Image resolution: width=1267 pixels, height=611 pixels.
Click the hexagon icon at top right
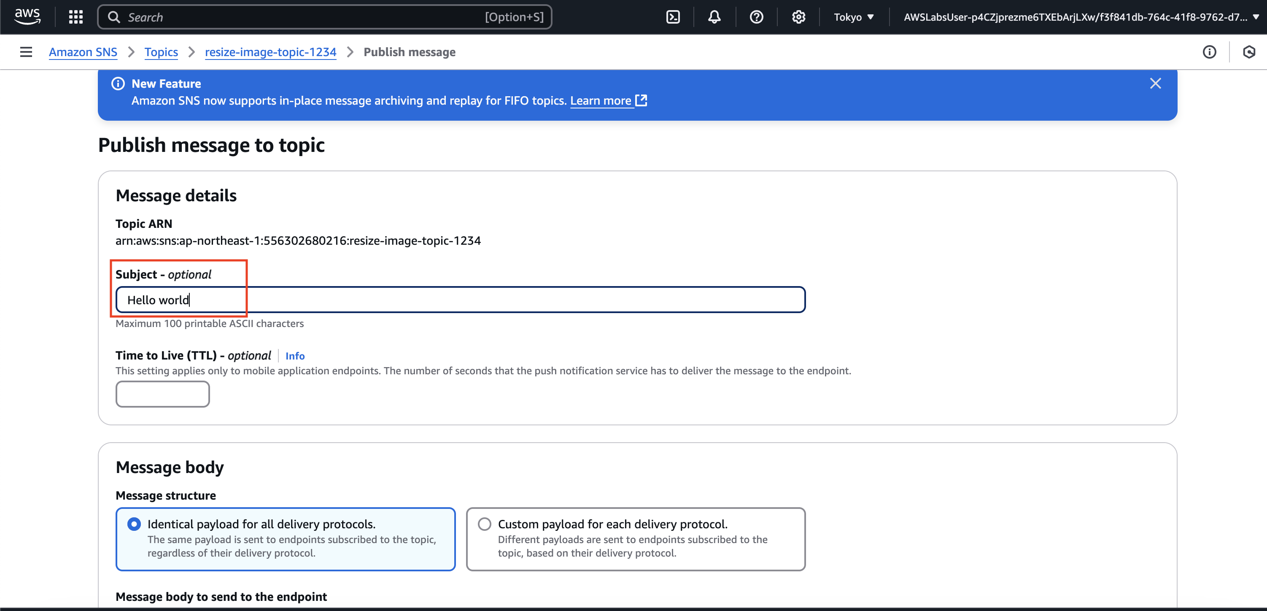coord(1249,52)
